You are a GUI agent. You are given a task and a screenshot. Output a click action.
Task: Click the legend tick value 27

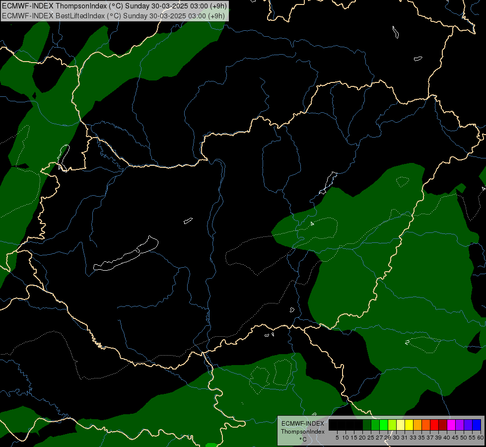(379, 438)
